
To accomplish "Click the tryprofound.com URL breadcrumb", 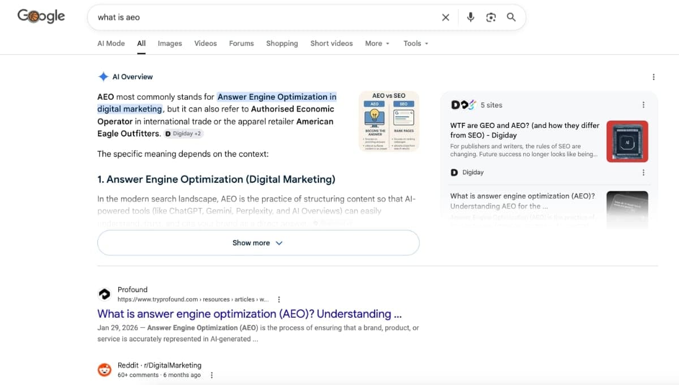I will (x=193, y=300).
